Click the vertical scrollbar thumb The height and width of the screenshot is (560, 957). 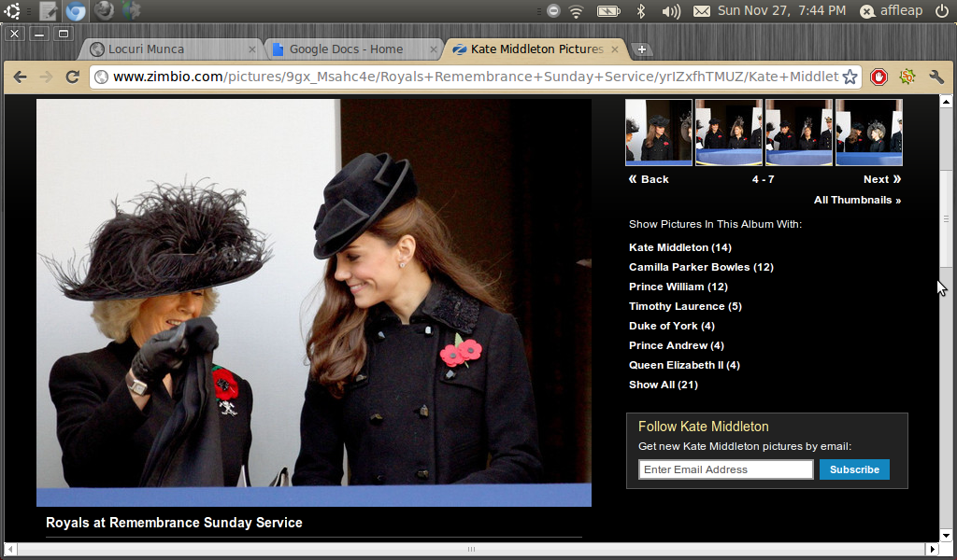(x=946, y=217)
